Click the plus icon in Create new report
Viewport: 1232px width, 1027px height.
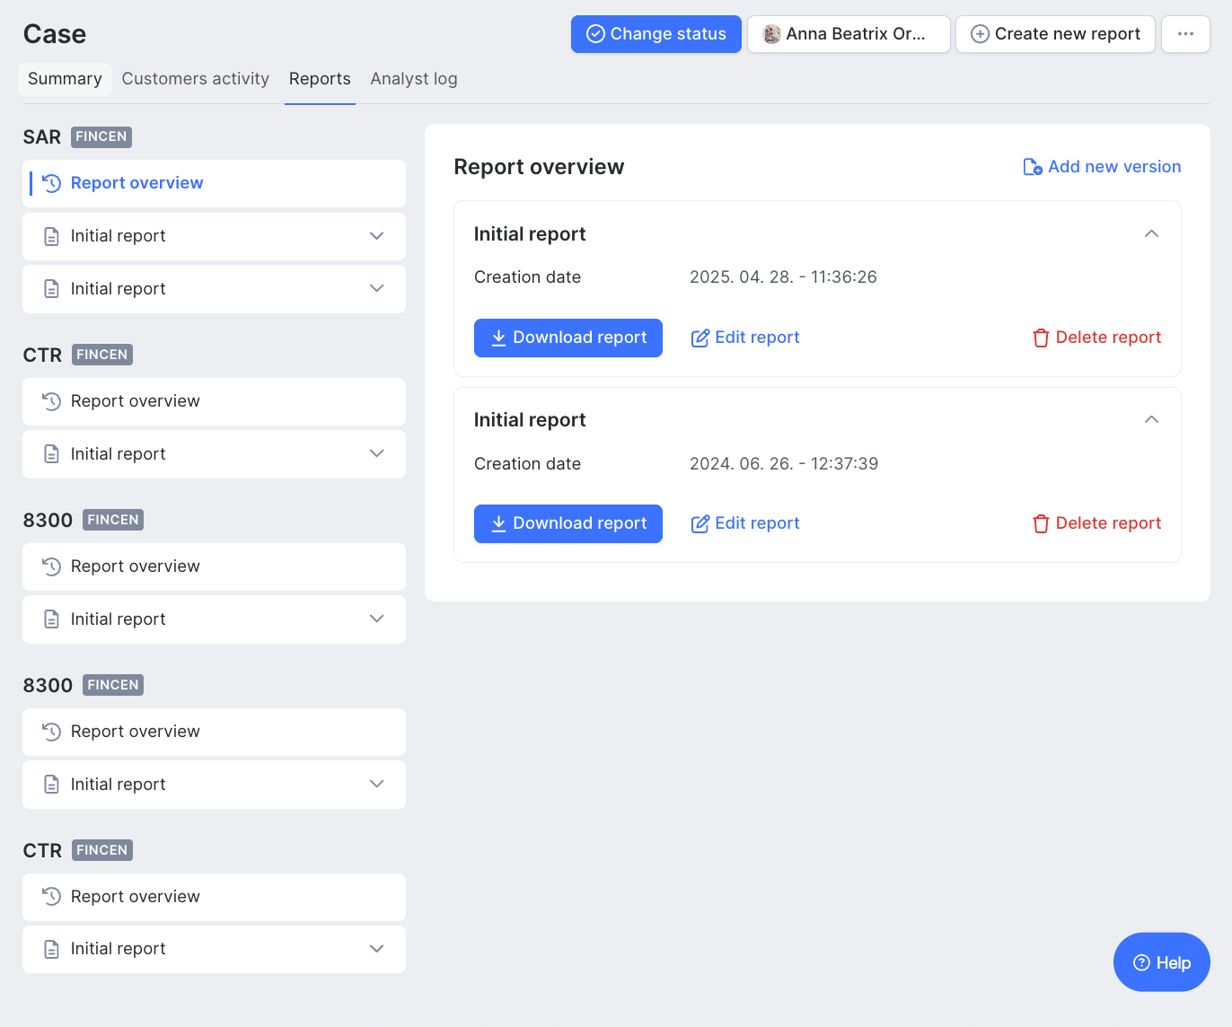tap(981, 34)
